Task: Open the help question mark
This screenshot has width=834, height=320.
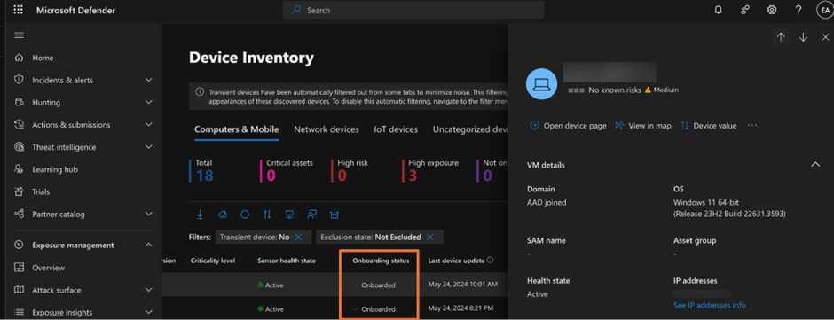Action: 799,10
